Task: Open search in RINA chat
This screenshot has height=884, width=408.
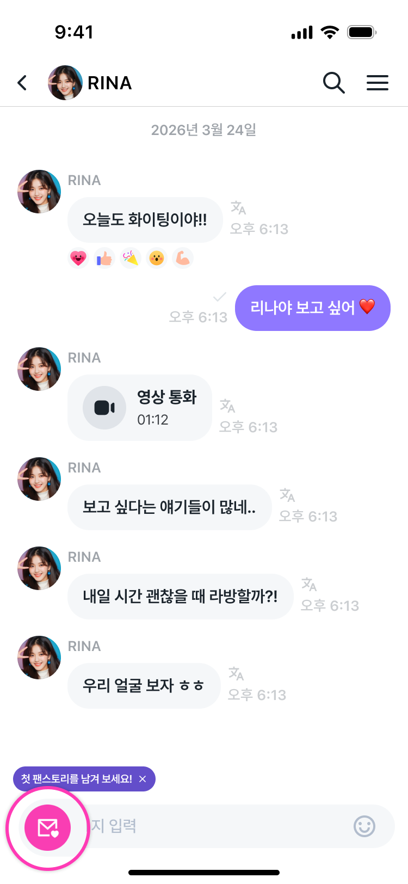Action: coord(333,83)
